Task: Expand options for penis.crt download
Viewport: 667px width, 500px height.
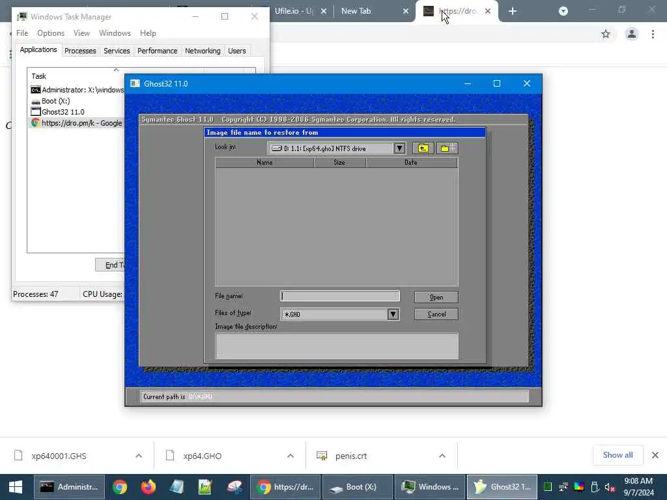Action: (x=442, y=456)
